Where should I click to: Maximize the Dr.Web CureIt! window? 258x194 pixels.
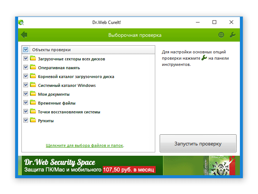click(x=214, y=22)
